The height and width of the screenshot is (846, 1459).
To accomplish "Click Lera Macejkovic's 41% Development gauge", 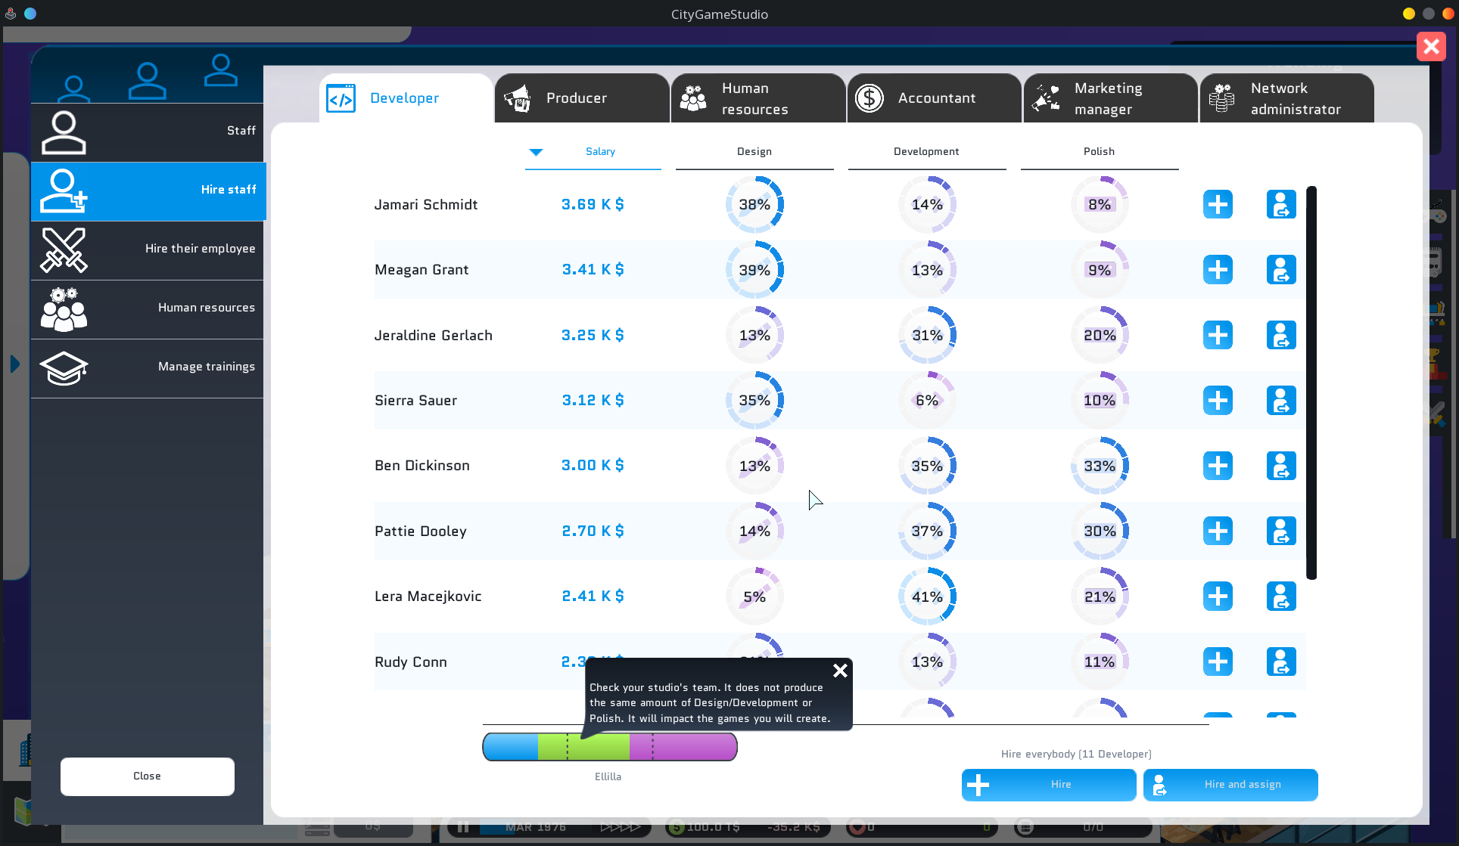I will pyautogui.click(x=927, y=597).
